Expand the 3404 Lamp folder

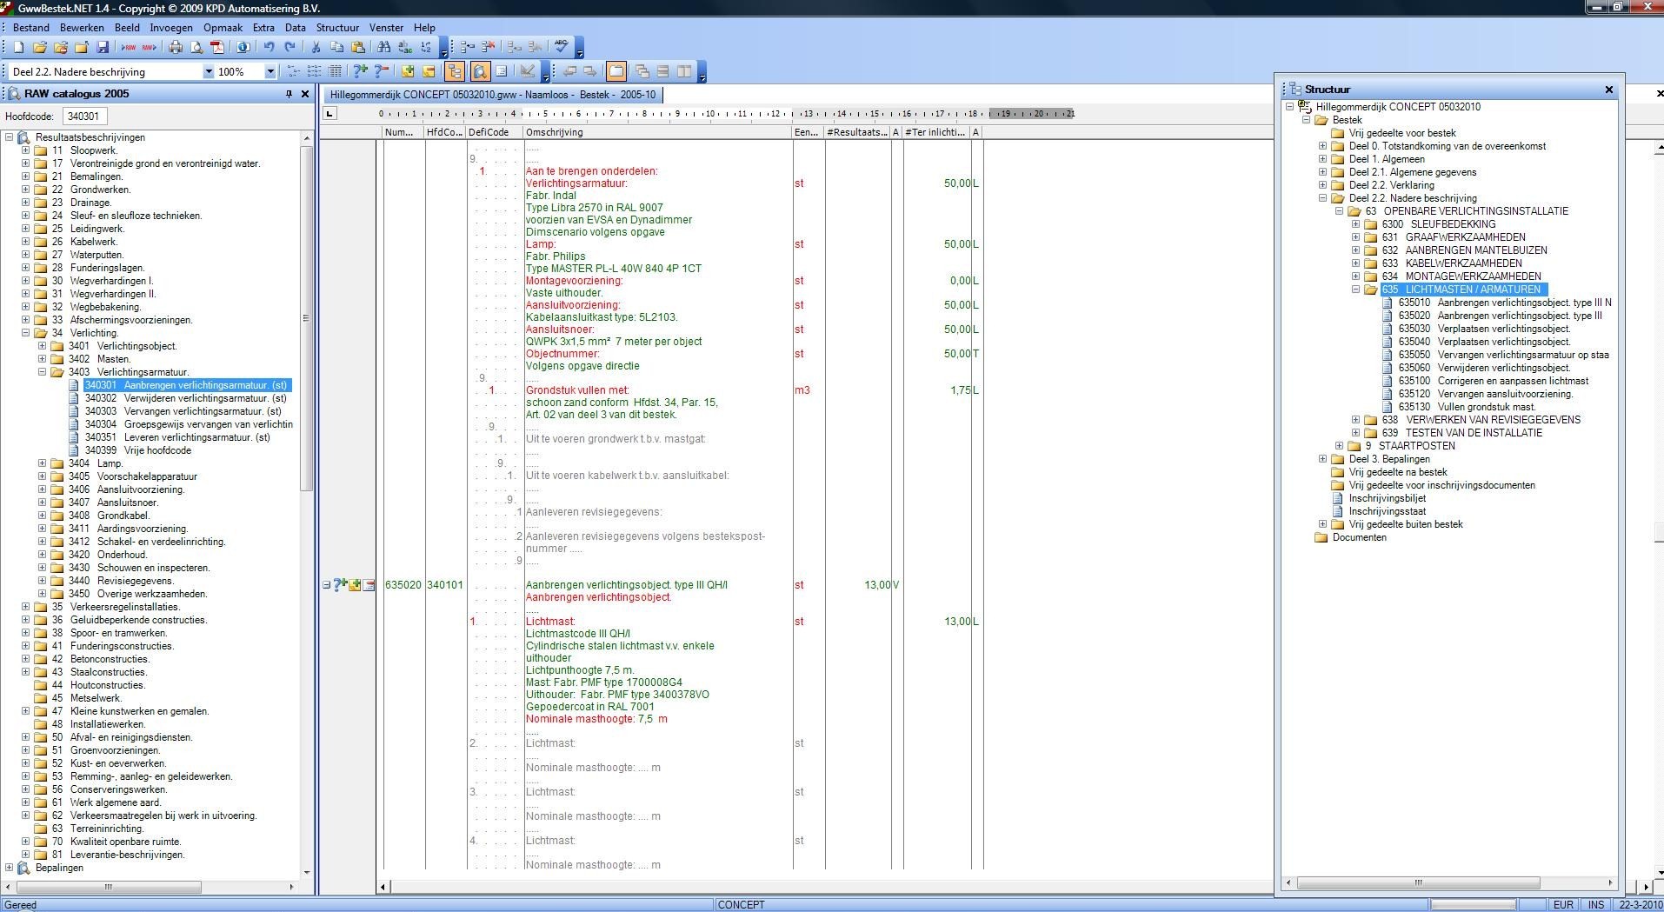click(x=42, y=463)
